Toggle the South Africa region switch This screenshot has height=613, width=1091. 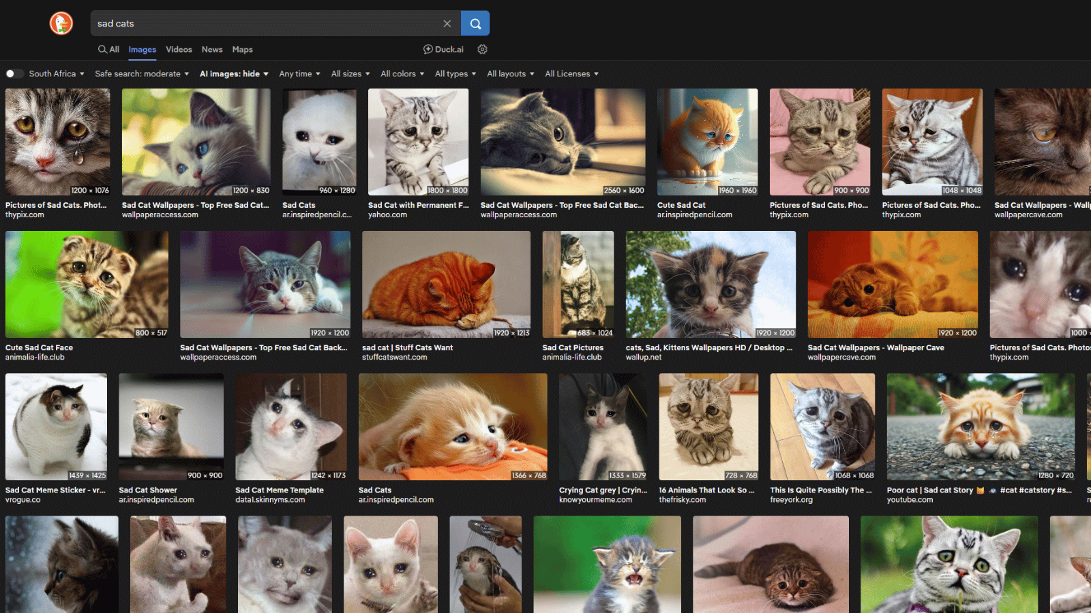[x=14, y=74]
